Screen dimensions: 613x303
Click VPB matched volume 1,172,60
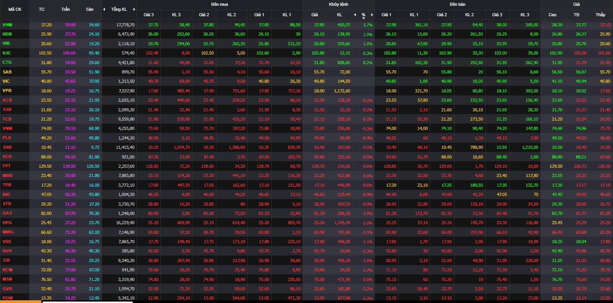click(342, 91)
